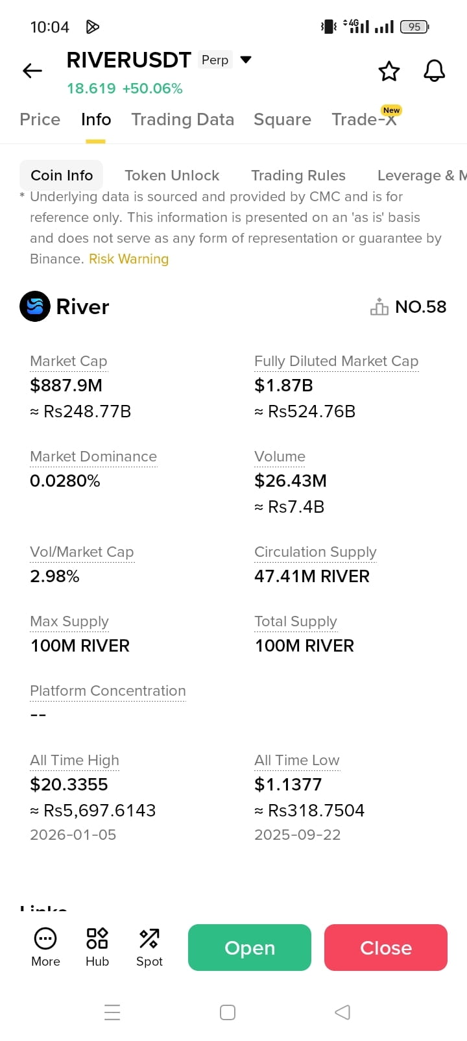Tap the back arrow icon

pyautogui.click(x=32, y=71)
